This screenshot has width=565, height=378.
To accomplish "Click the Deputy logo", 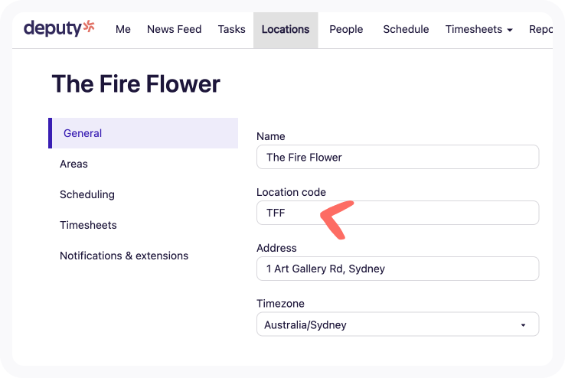I will [59, 28].
